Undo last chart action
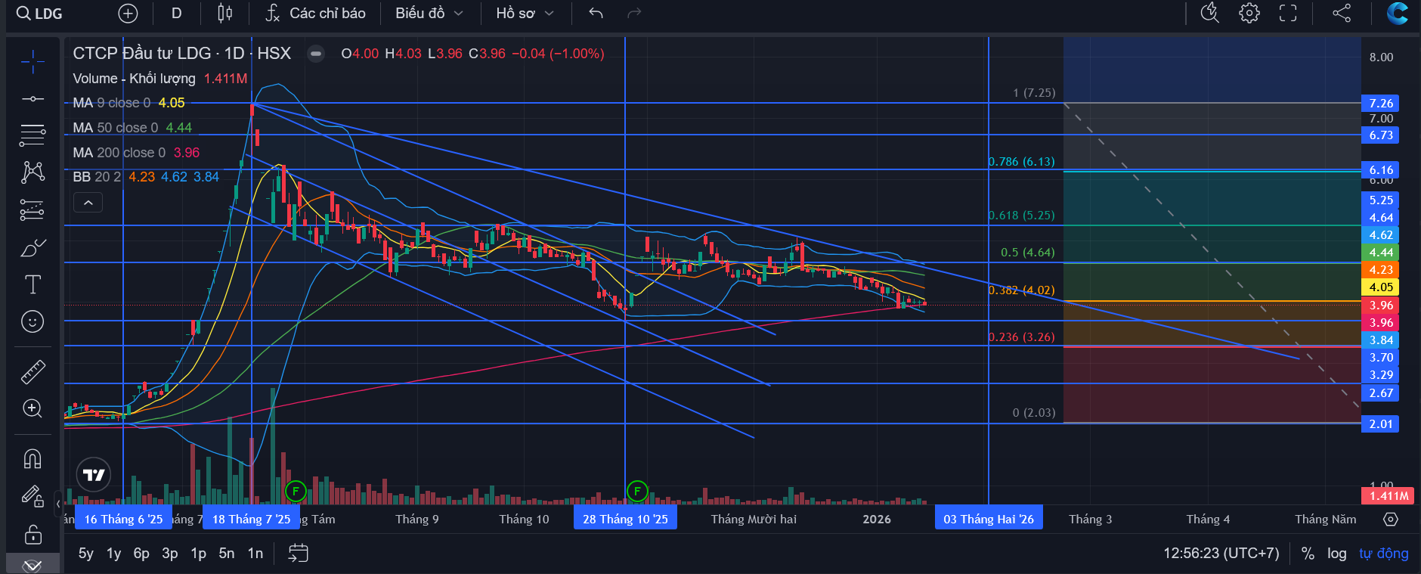 pyautogui.click(x=596, y=14)
